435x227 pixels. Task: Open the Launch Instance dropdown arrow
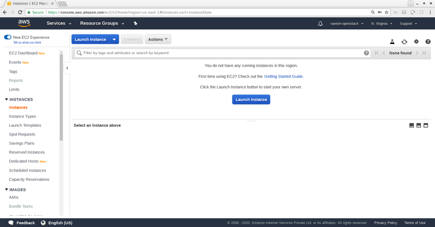[114, 40]
